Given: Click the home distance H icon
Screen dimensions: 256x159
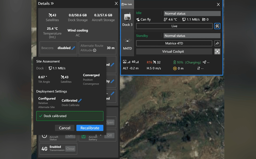Looking at the screenshot, I should coord(175,68).
